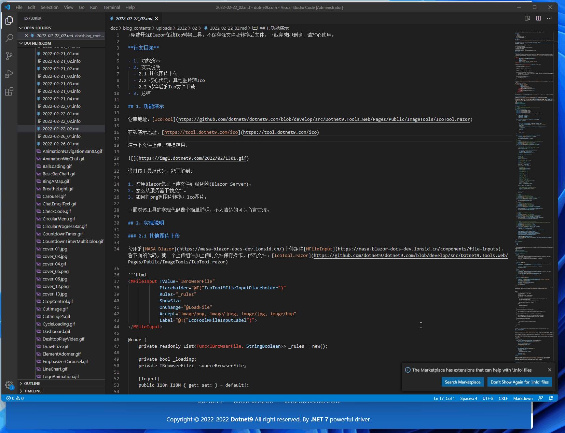Open 2022-02-26_01.md in the explorer

click(61, 144)
